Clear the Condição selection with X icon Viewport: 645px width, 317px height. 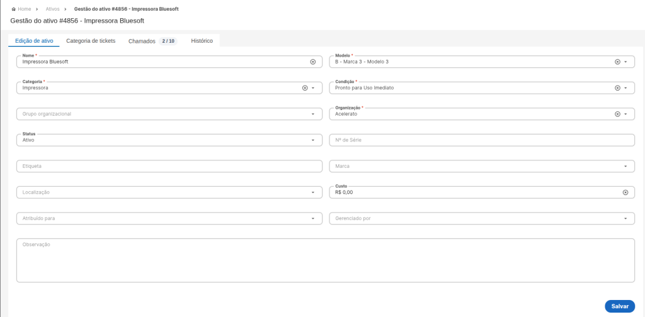click(x=617, y=88)
